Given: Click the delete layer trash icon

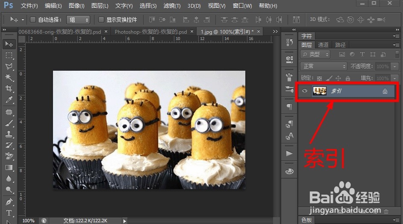Looking at the screenshot, I should pyautogui.click(x=386, y=212).
